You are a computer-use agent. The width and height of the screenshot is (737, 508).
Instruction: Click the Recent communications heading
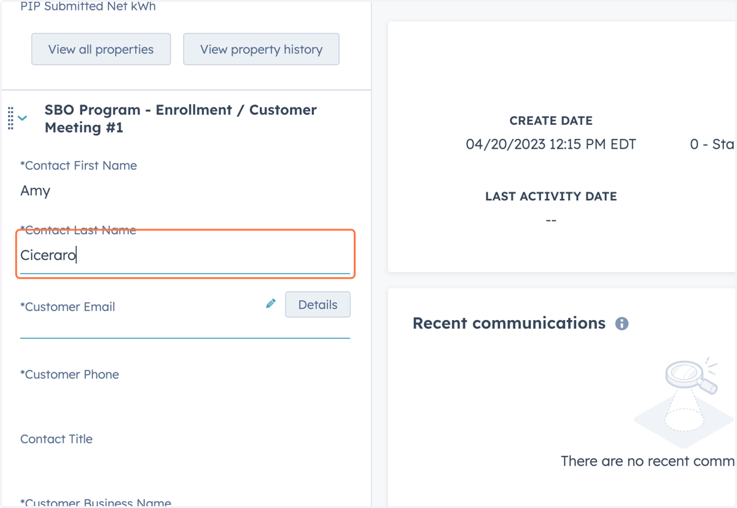coord(509,323)
